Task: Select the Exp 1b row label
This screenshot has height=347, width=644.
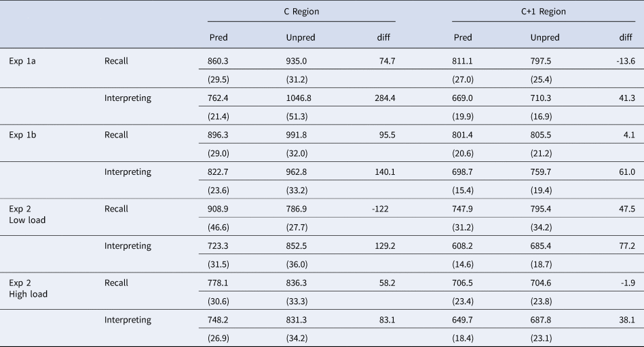Action: coord(25,135)
